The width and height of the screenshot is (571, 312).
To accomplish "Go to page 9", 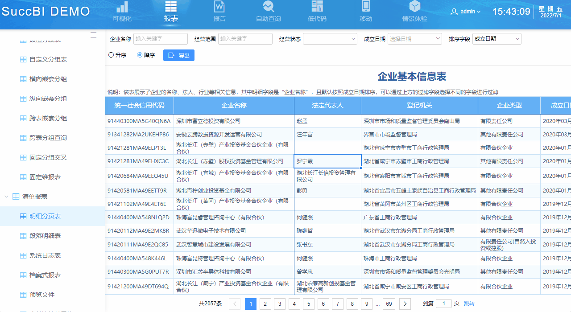I will (x=367, y=304).
